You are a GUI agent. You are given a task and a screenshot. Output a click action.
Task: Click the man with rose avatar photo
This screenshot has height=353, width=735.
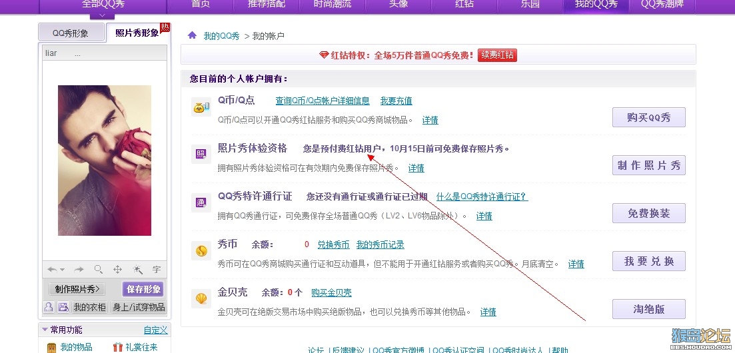(x=105, y=161)
